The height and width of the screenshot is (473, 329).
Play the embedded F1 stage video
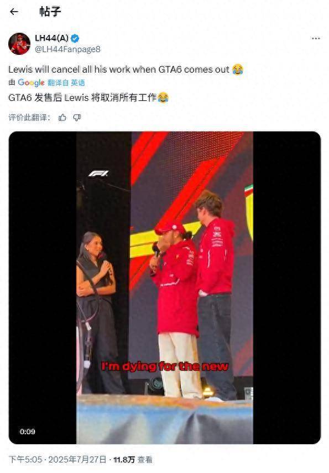coord(165,287)
